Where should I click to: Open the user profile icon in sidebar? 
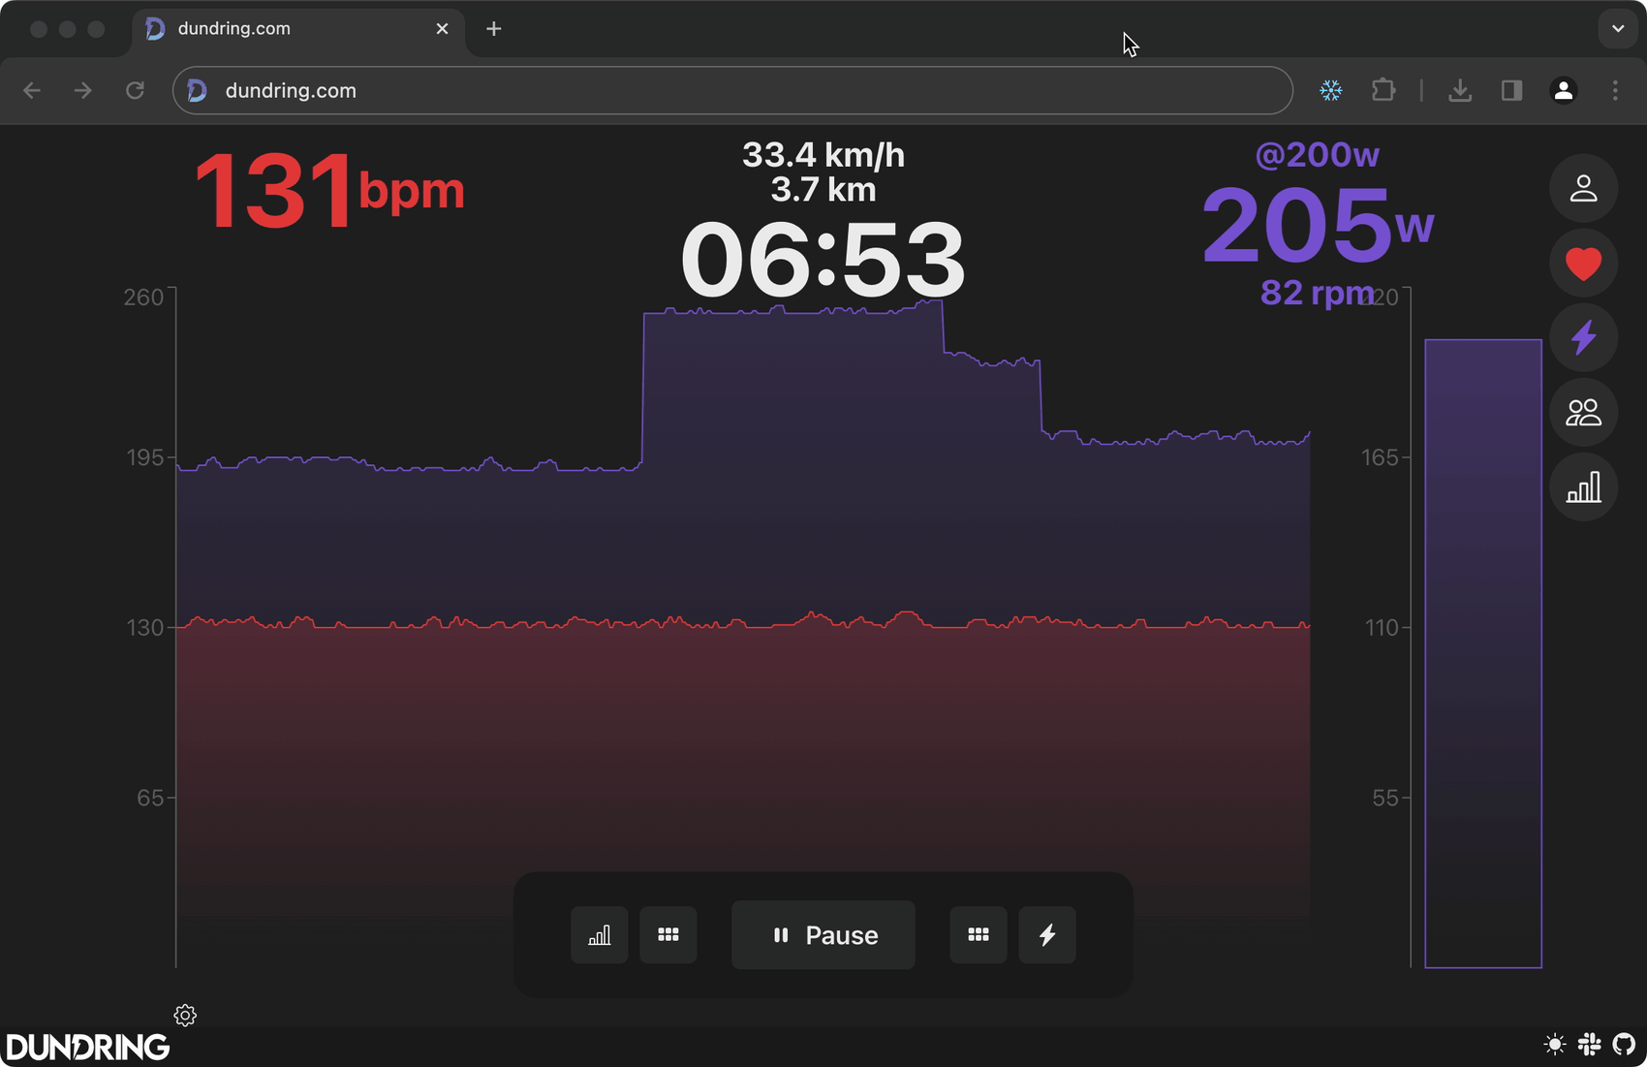click(1583, 188)
